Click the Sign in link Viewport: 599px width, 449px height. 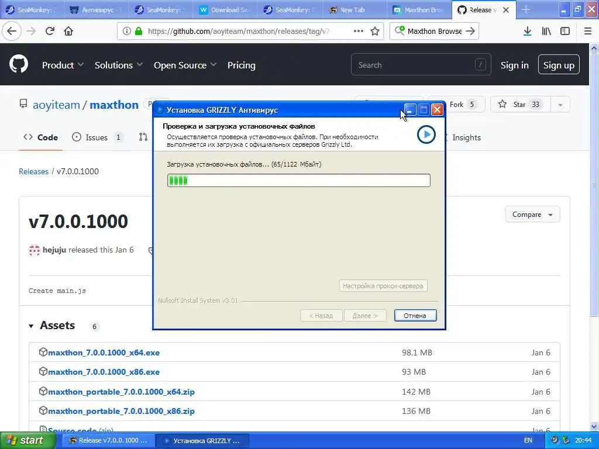coord(515,65)
